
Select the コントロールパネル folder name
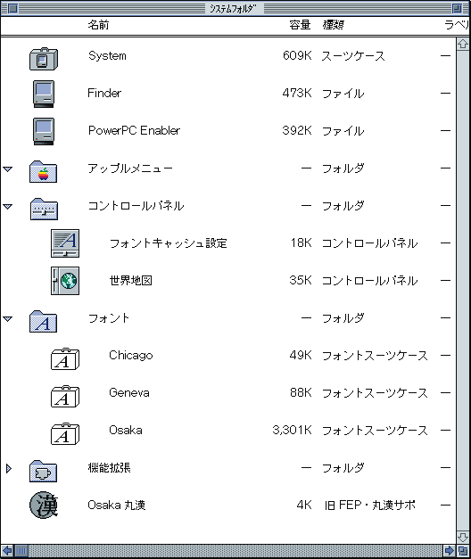136,206
